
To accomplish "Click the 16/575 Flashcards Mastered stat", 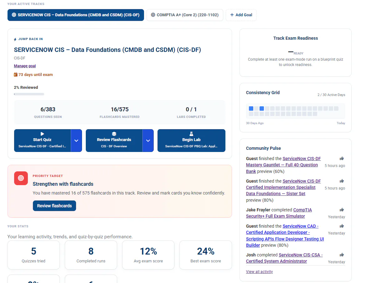I will pyautogui.click(x=120, y=113).
